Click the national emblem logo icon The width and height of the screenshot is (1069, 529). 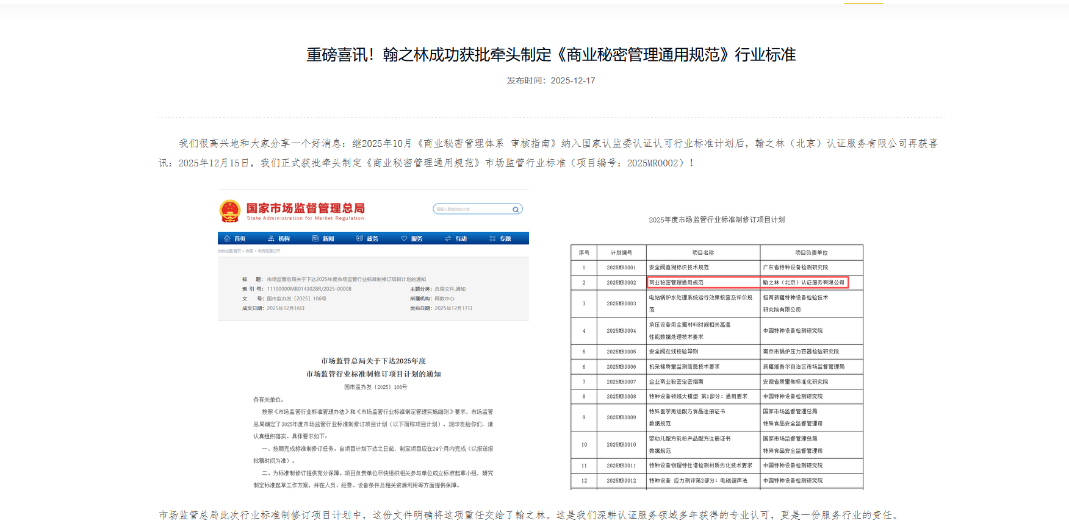click(230, 211)
